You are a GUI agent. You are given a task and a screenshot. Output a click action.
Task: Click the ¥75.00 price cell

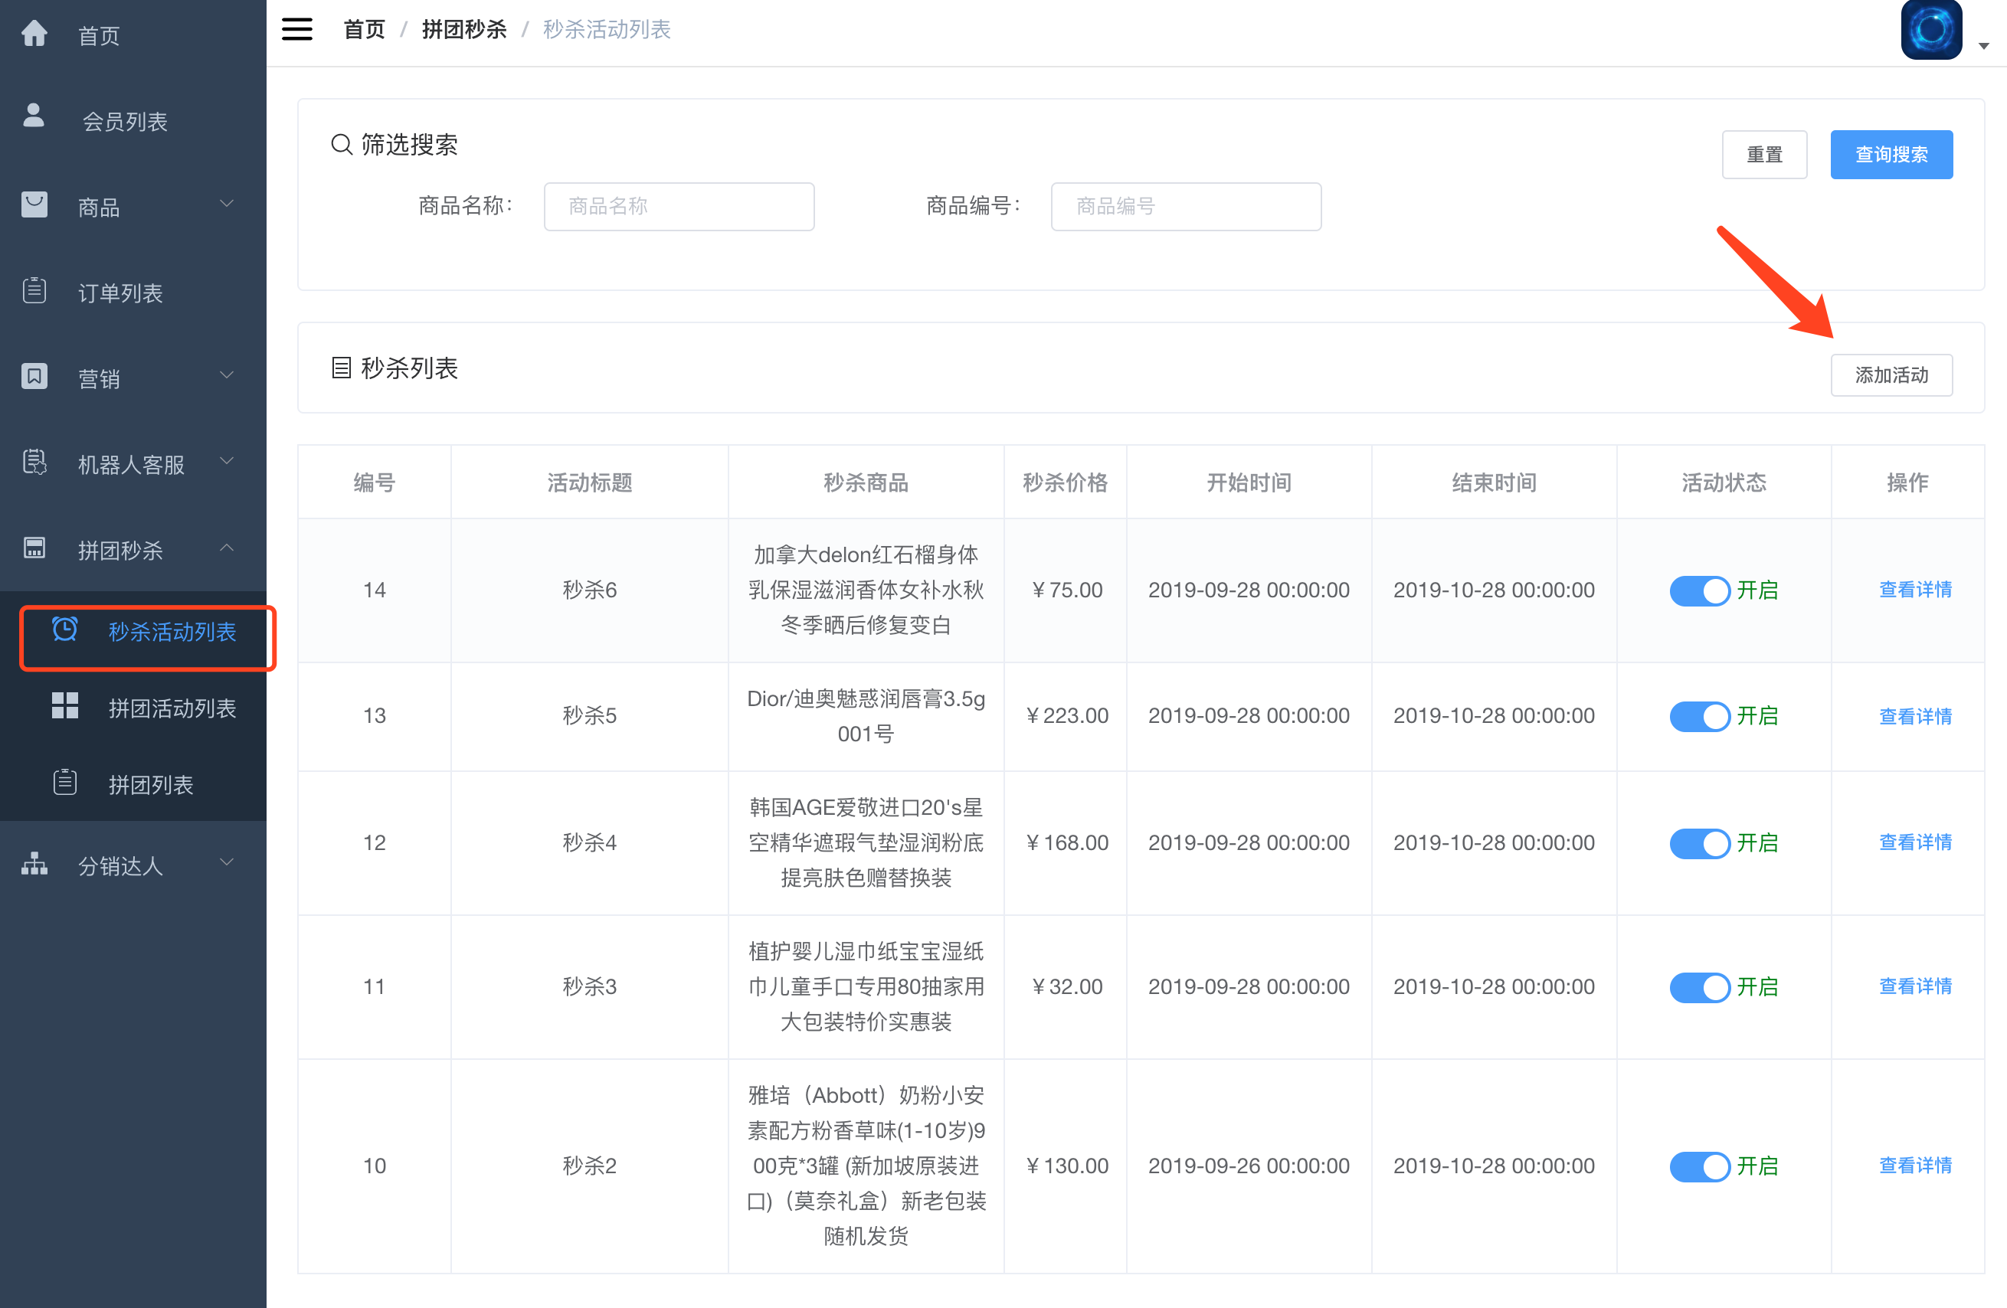click(1066, 590)
